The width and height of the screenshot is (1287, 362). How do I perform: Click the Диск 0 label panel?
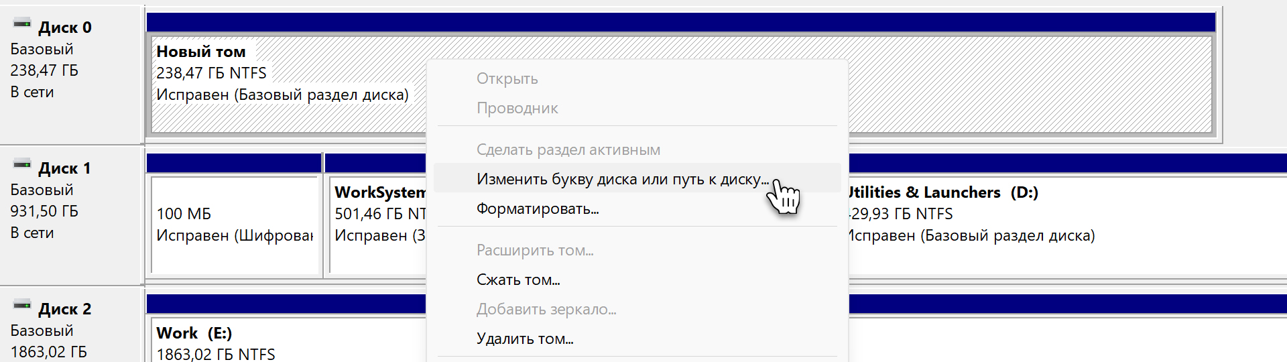[x=71, y=75]
